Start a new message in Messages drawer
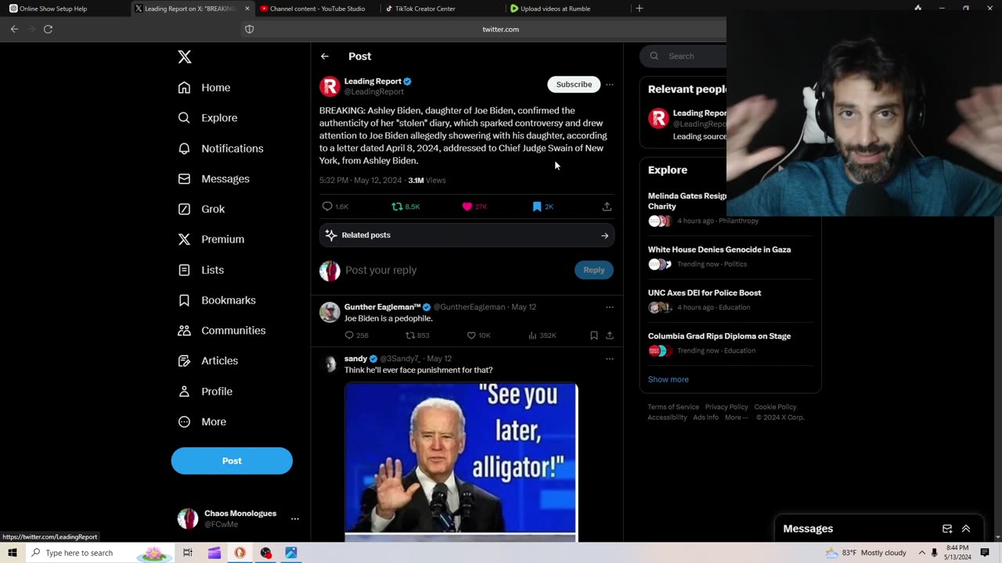Screen dimensions: 1002x563 point(946,529)
